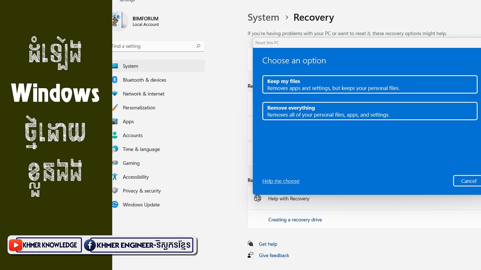481x270 pixels.
Task: Open the Windows Update icon
Action: click(x=115, y=205)
